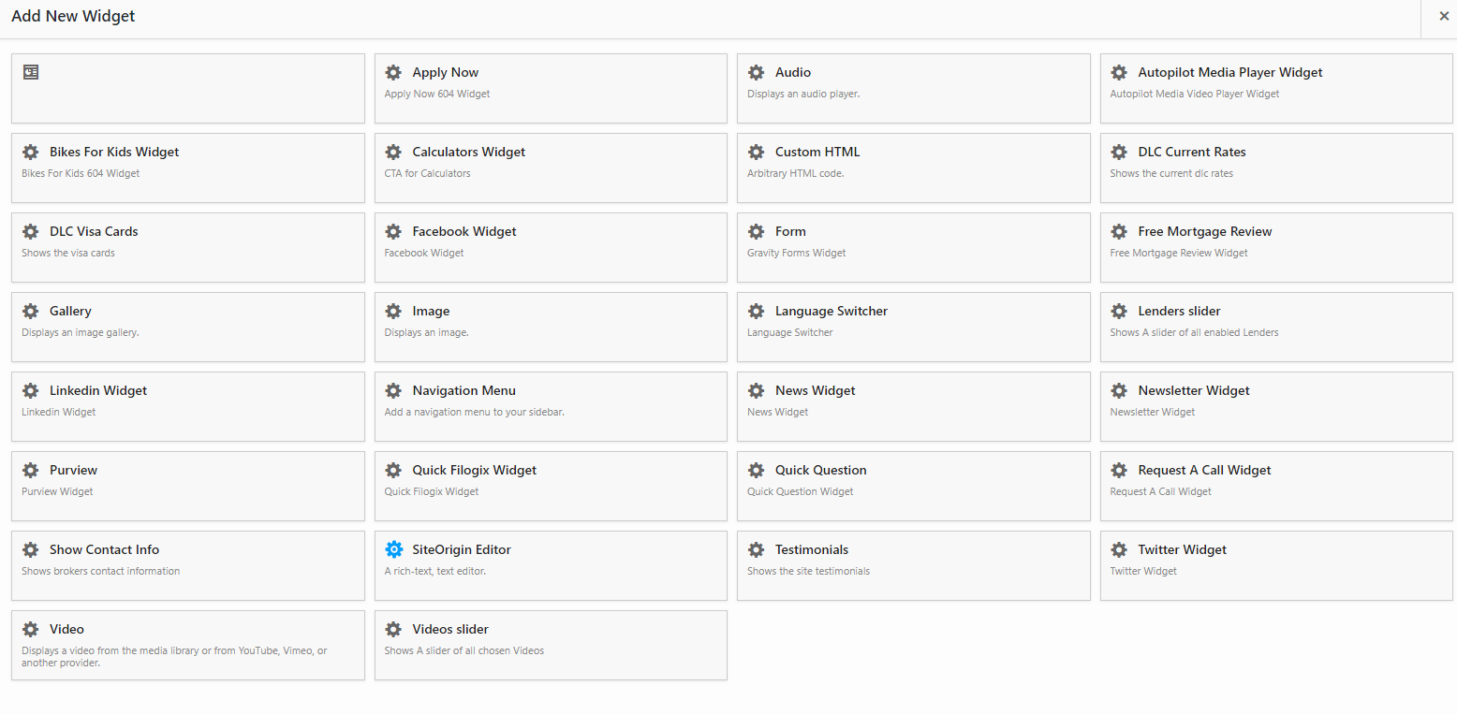Click the Request A Call Widget gear icon

pos(1119,470)
